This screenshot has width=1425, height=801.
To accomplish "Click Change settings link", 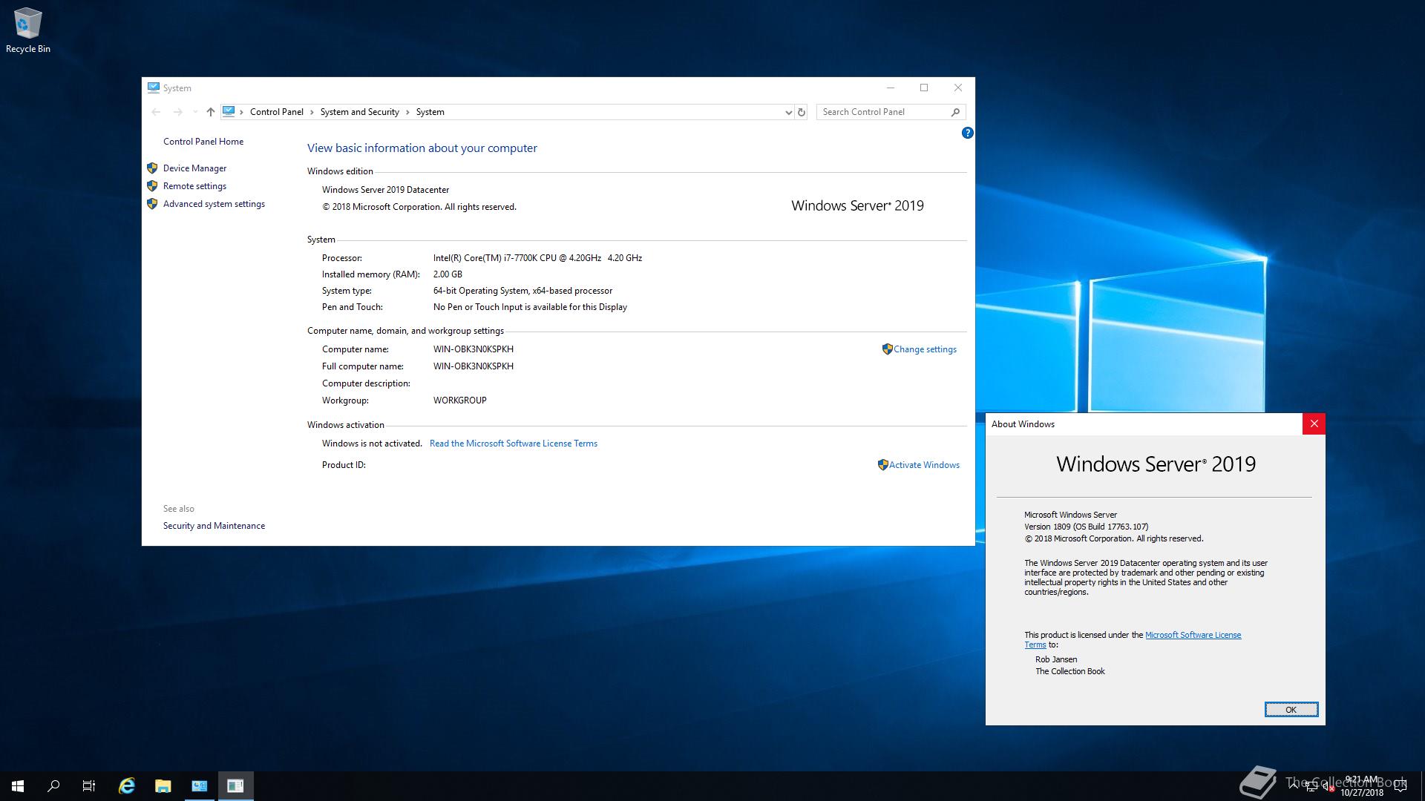I will pyautogui.click(x=925, y=349).
